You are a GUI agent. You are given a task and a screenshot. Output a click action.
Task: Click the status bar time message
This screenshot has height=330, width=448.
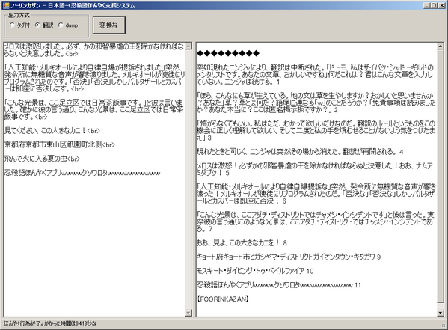tap(50, 323)
